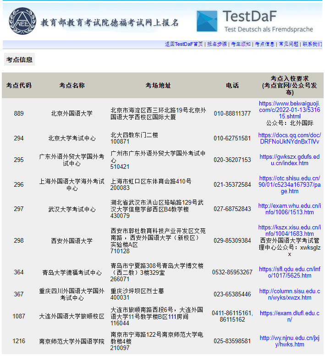
Task: Click the 电话 column header
Action: [x=232, y=85]
